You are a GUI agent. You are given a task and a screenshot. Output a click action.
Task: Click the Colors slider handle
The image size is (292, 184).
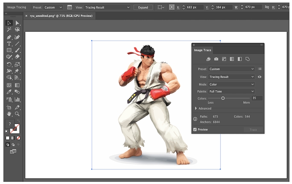point(223,98)
